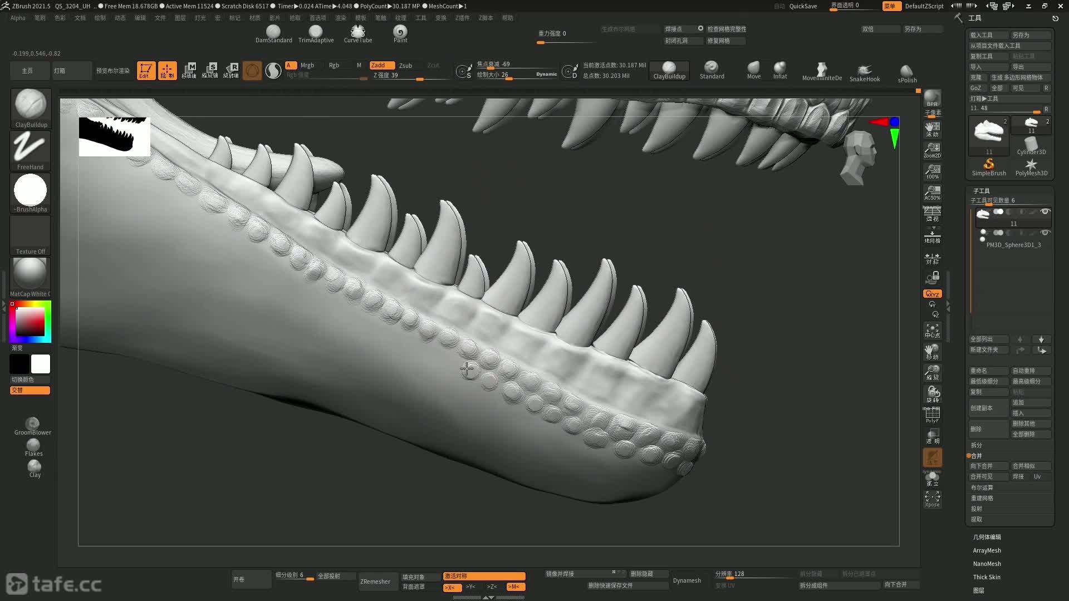1069x601 pixels.
Task: Click the white main color swatch
Action: click(40, 364)
